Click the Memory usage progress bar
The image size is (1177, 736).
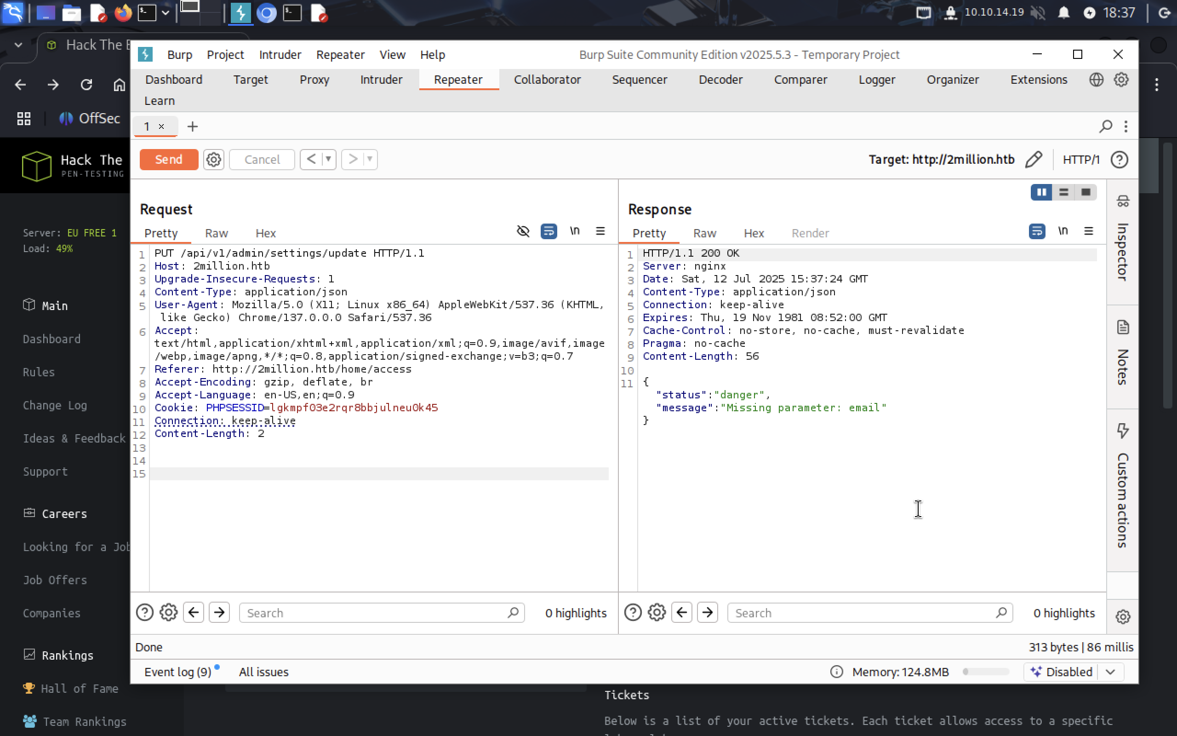point(985,672)
